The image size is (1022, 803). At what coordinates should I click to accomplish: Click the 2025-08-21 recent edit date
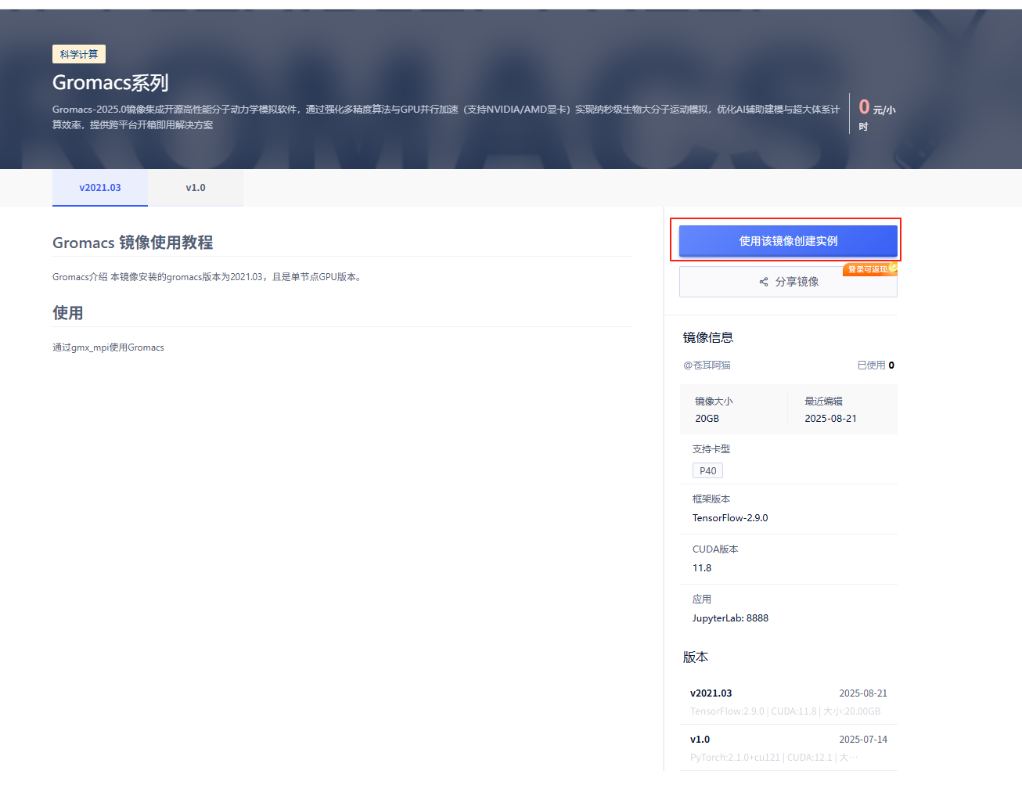coord(830,419)
